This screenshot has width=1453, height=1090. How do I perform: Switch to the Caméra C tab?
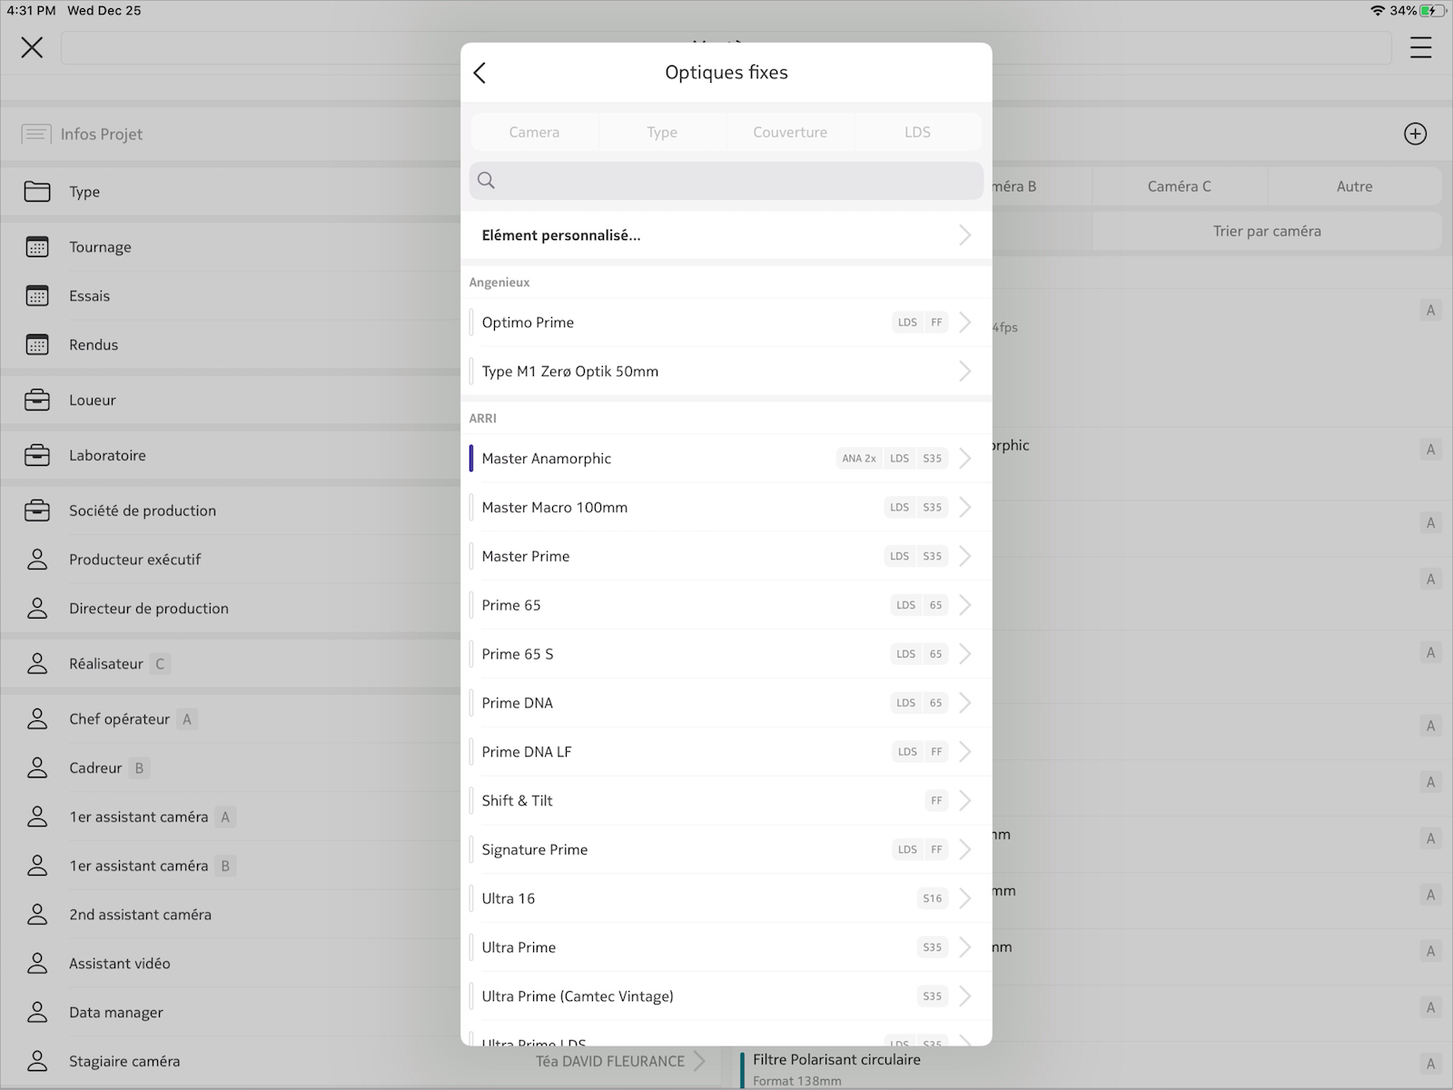pos(1179,186)
